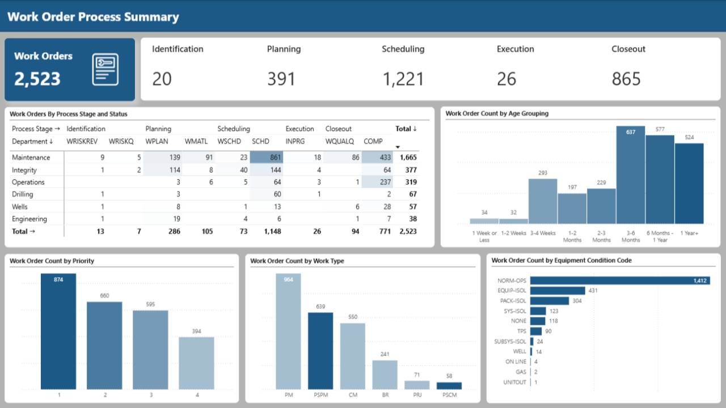
Task: Select the NORM-OPS condition bar
Action: tap(620, 280)
